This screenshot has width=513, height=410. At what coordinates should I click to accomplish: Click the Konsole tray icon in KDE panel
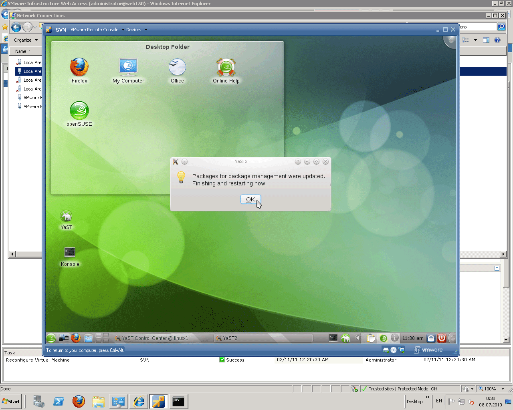[x=333, y=338]
